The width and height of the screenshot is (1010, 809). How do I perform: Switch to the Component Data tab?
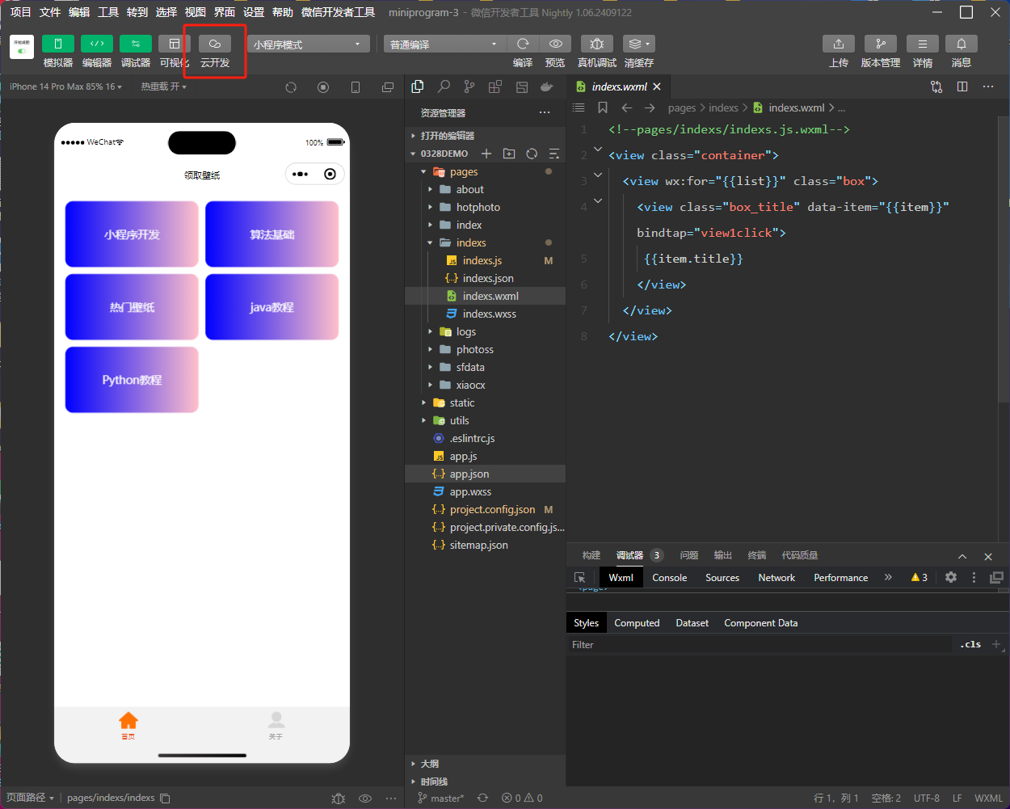(x=760, y=622)
